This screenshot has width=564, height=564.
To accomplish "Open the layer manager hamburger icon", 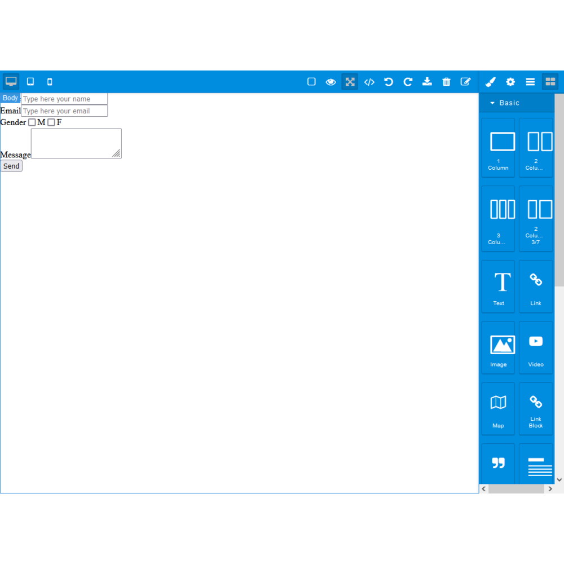I will tap(530, 82).
